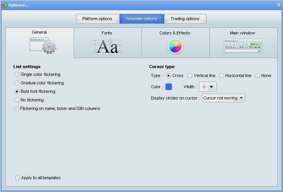Open the Main window toolbar thumbnail
The height and width of the screenshot is (192, 283).
(243, 46)
